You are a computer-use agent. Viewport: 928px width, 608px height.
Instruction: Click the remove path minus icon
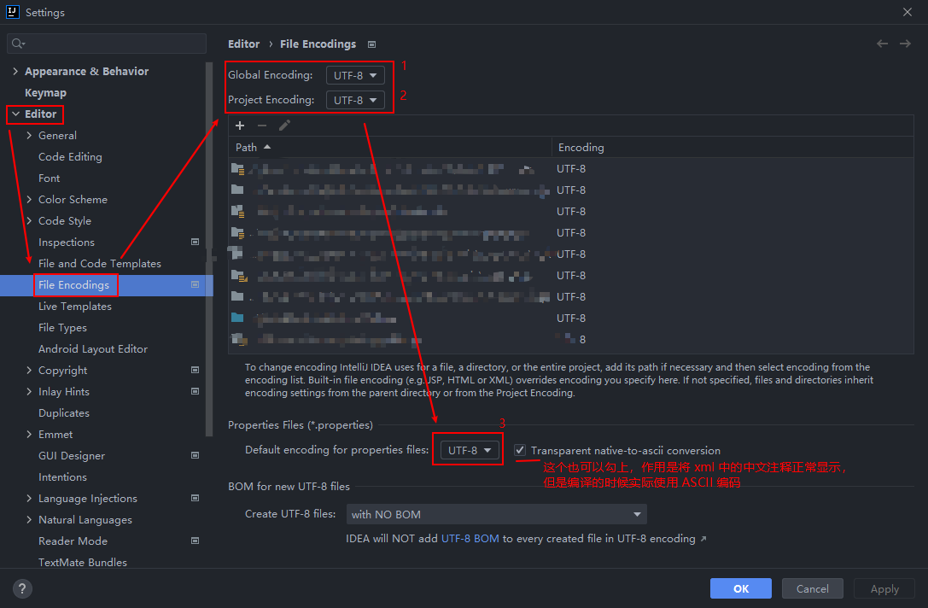(x=262, y=126)
